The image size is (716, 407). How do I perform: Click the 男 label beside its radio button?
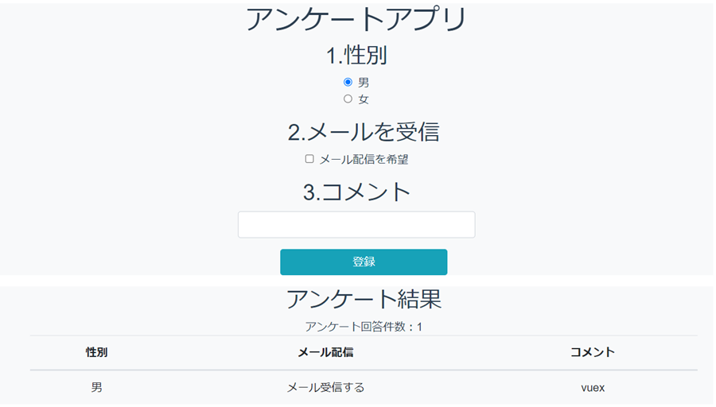(364, 83)
